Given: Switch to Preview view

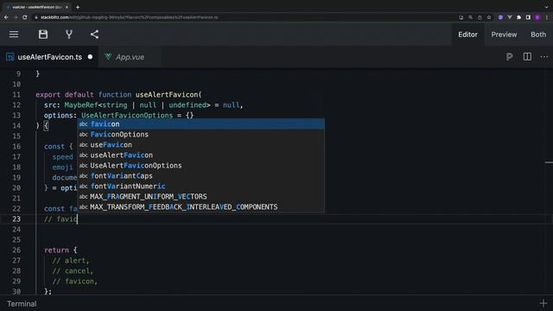Looking at the screenshot, I should (504, 35).
